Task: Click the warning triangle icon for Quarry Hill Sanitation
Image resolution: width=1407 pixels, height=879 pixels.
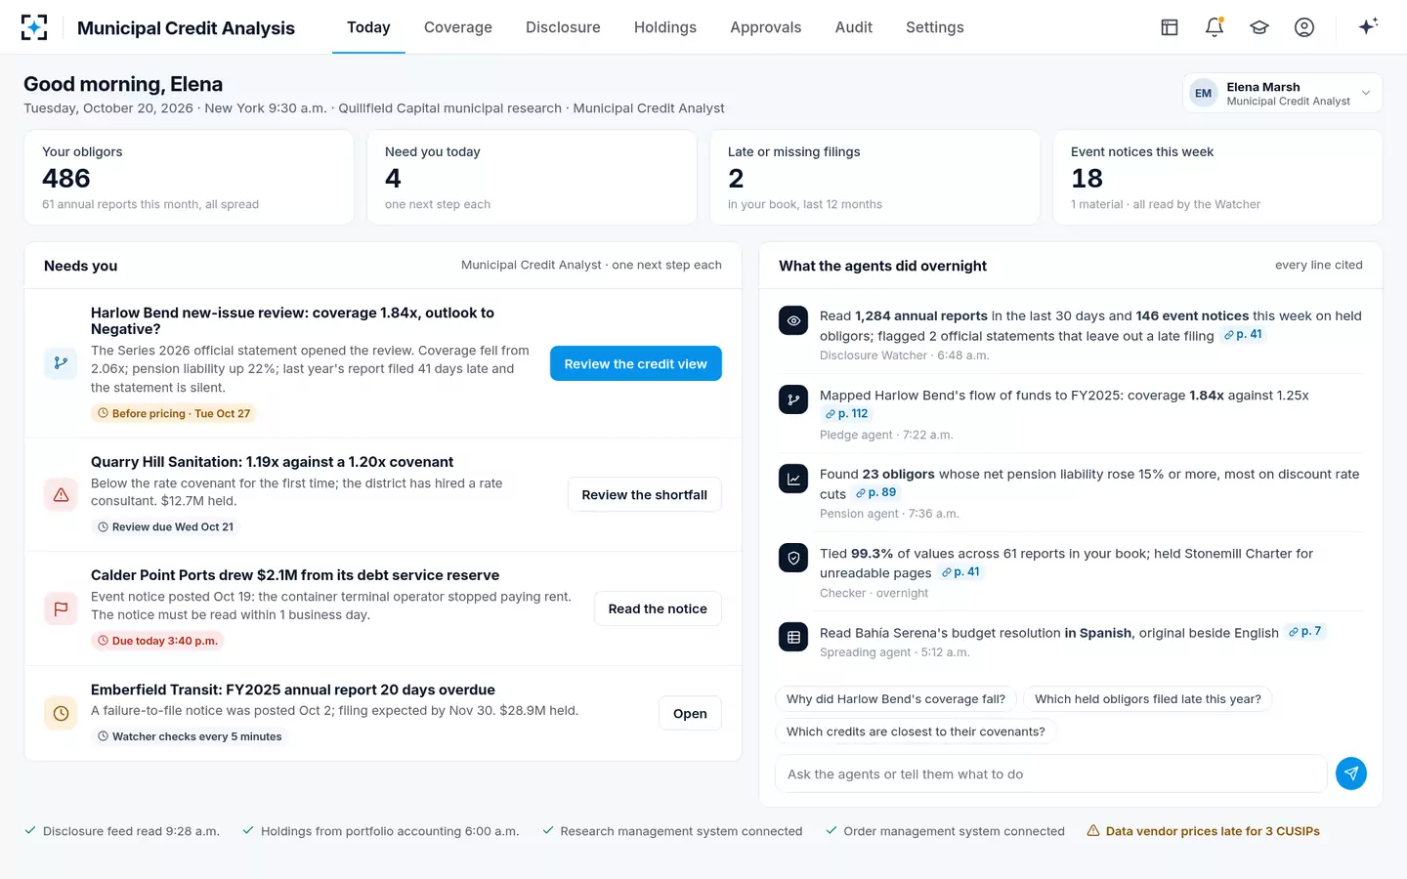Action: coord(61,495)
